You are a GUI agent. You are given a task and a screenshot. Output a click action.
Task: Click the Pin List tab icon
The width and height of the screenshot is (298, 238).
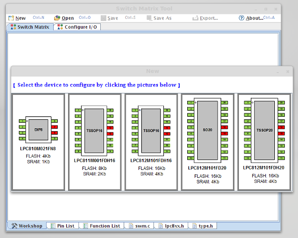point(53,226)
